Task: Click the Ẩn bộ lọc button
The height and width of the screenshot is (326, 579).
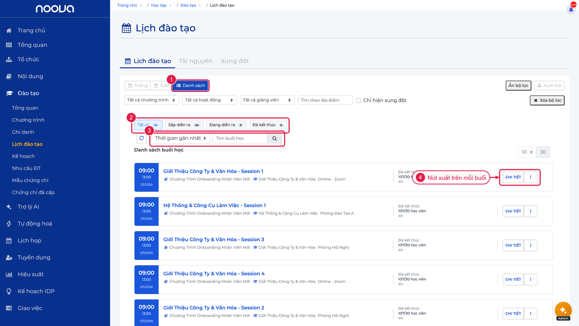Action: click(x=518, y=85)
